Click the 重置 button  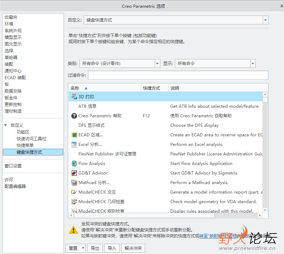click(73, 248)
